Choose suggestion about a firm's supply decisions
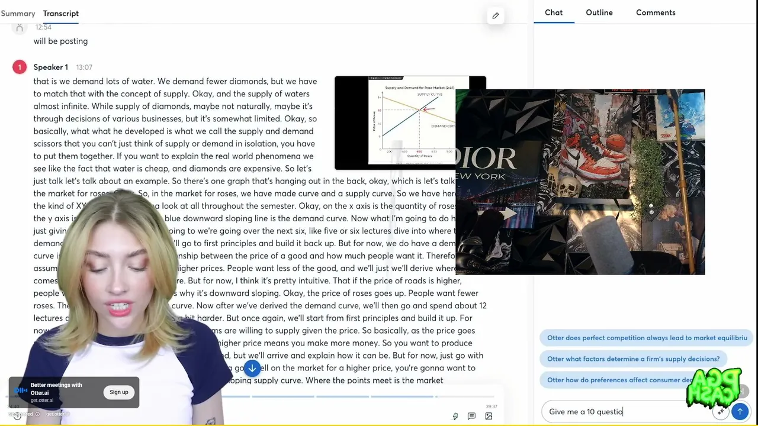 tap(634, 359)
